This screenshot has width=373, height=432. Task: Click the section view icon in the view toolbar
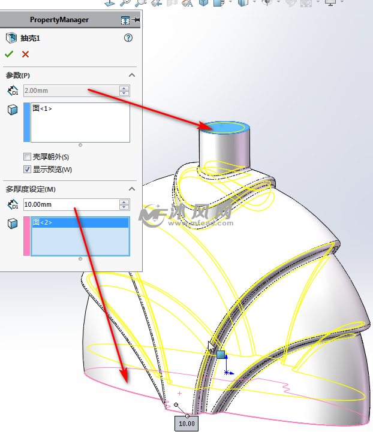pos(172,3)
